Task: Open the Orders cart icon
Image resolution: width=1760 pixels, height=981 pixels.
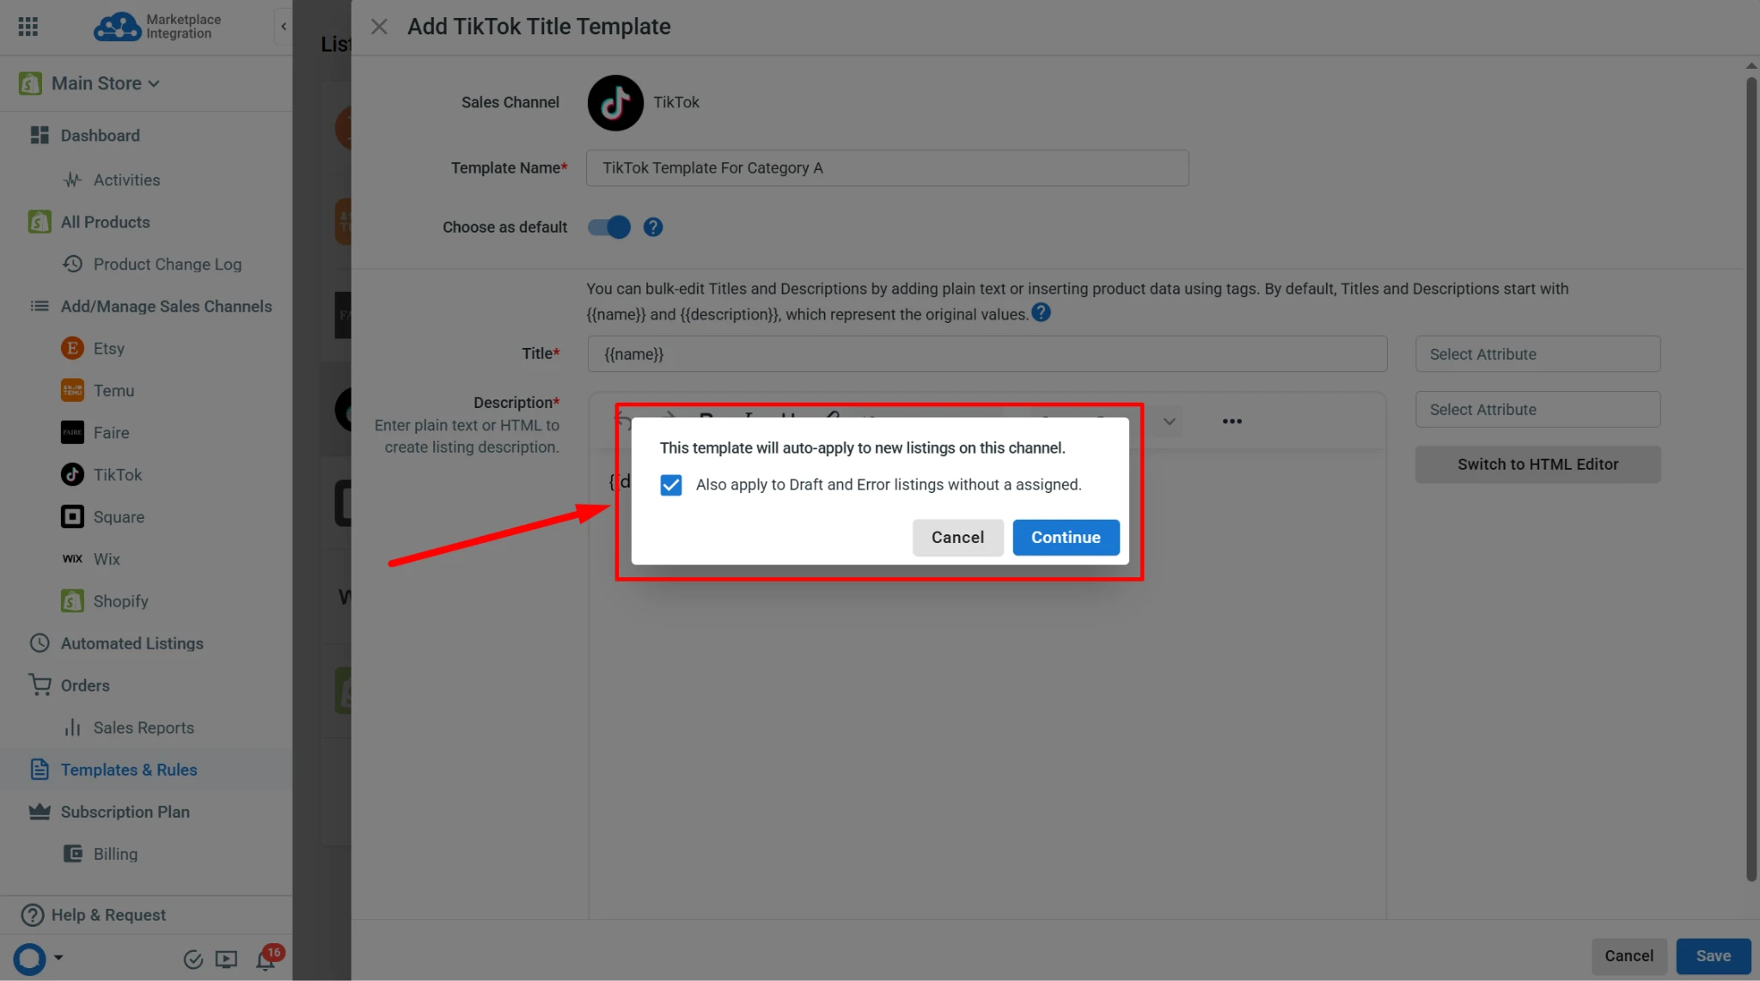Action: 40,685
